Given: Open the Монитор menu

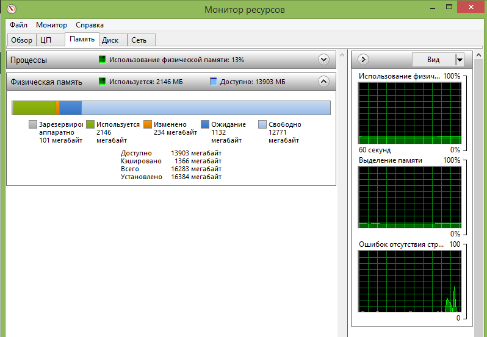Looking at the screenshot, I should point(51,25).
